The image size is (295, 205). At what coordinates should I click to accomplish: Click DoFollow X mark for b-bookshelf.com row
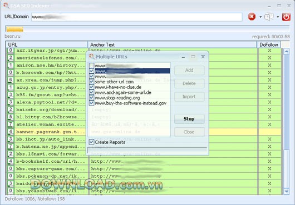pos(269,161)
